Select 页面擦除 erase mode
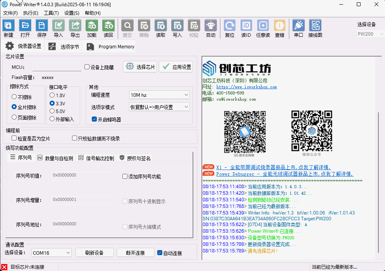 tap(14, 117)
